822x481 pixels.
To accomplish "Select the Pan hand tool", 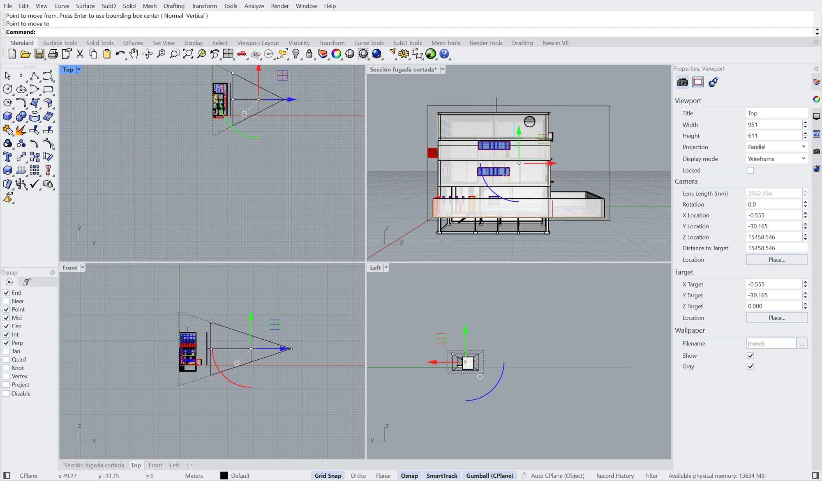I will coord(134,54).
